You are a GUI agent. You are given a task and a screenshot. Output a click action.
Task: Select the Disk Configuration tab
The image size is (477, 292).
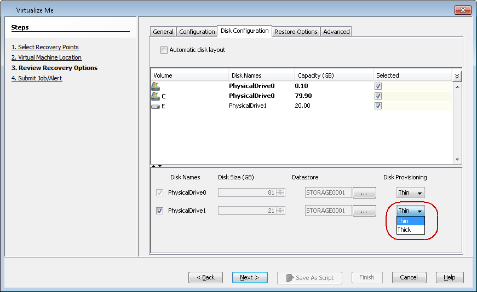[x=244, y=31]
